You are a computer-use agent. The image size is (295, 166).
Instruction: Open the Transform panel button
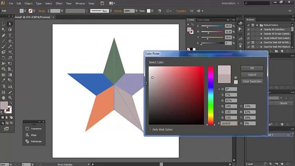coord(34,129)
